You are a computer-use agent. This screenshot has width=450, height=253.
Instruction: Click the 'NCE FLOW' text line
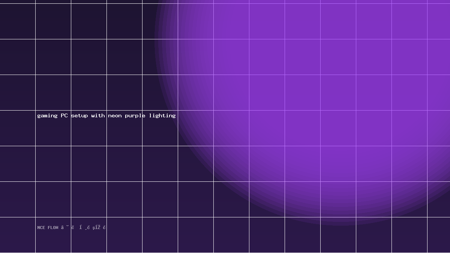pos(72,227)
